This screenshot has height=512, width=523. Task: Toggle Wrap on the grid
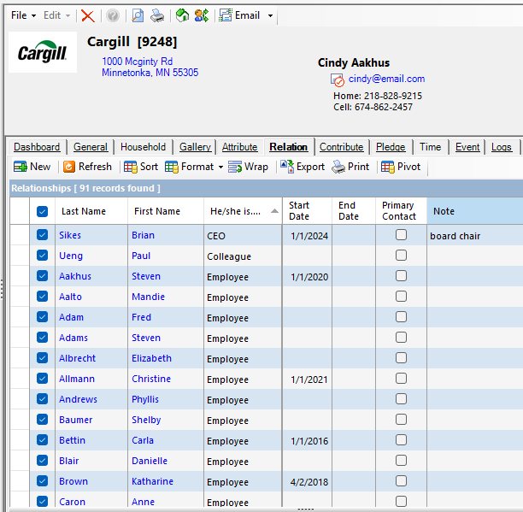point(248,167)
